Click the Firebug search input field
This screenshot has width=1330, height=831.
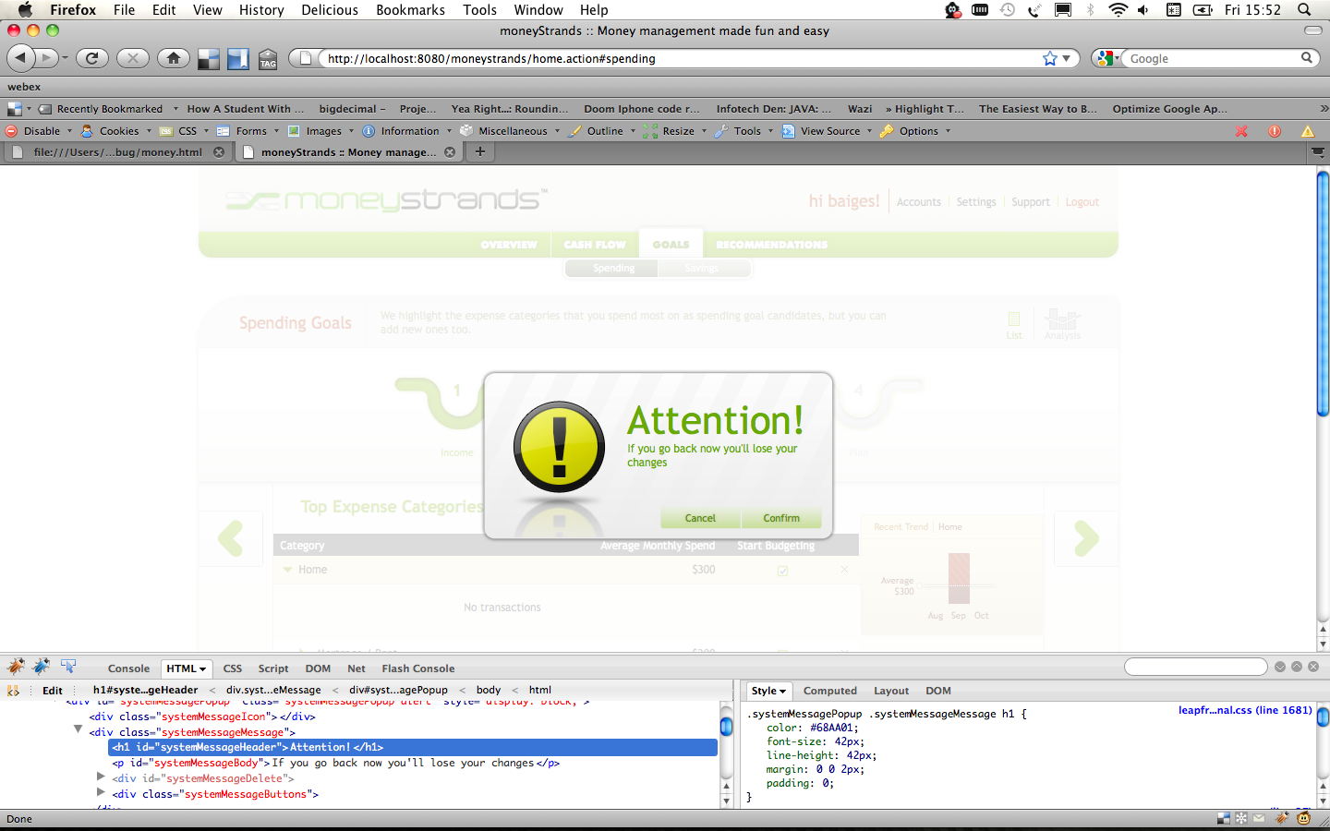pyautogui.click(x=1195, y=667)
